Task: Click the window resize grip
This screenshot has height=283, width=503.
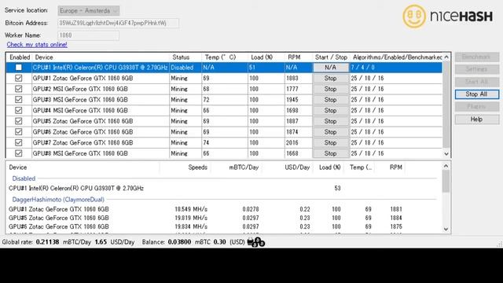Action: click(500, 244)
